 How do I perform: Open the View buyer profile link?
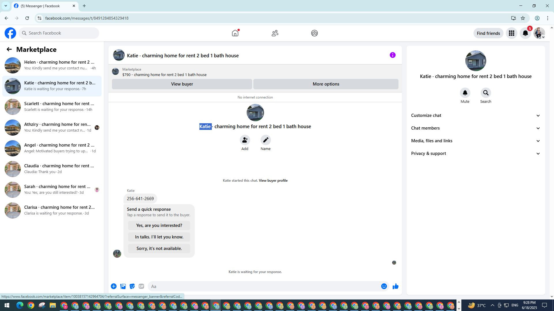point(273,181)
